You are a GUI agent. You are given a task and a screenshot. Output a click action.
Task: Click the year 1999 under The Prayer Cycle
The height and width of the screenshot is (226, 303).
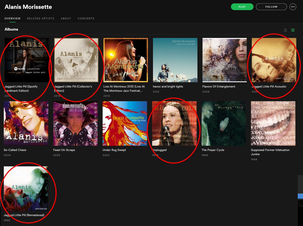[x=205, y=155]
